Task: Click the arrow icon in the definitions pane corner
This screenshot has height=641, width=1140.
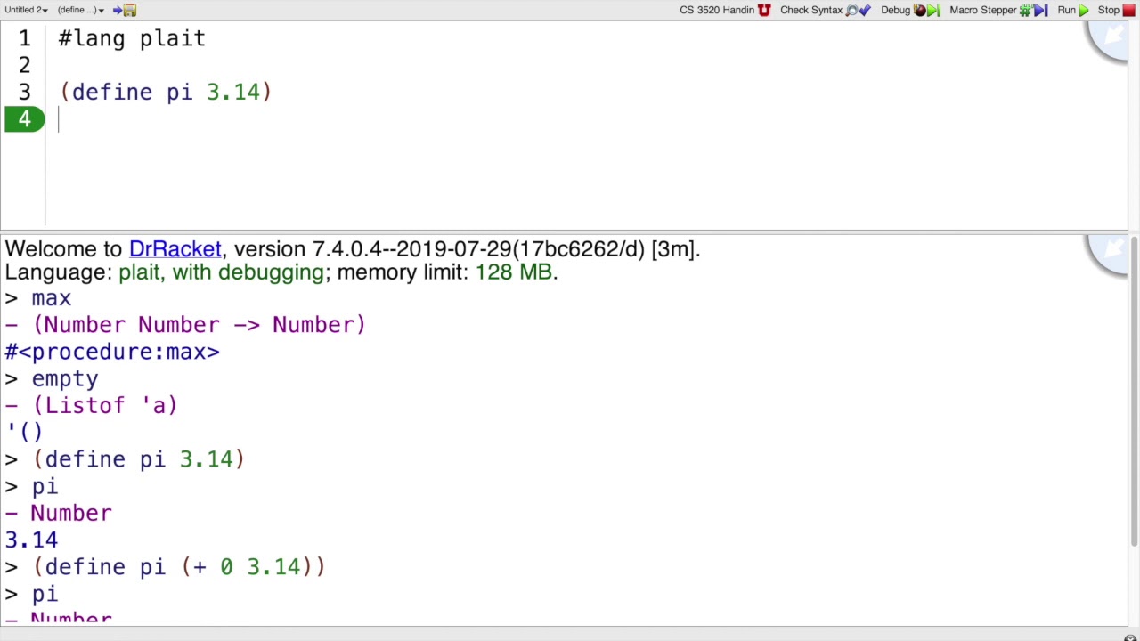Action: point(1112,37)
